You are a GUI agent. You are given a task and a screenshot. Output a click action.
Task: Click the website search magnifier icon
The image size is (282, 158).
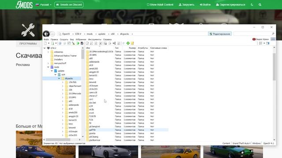point(260,5)
